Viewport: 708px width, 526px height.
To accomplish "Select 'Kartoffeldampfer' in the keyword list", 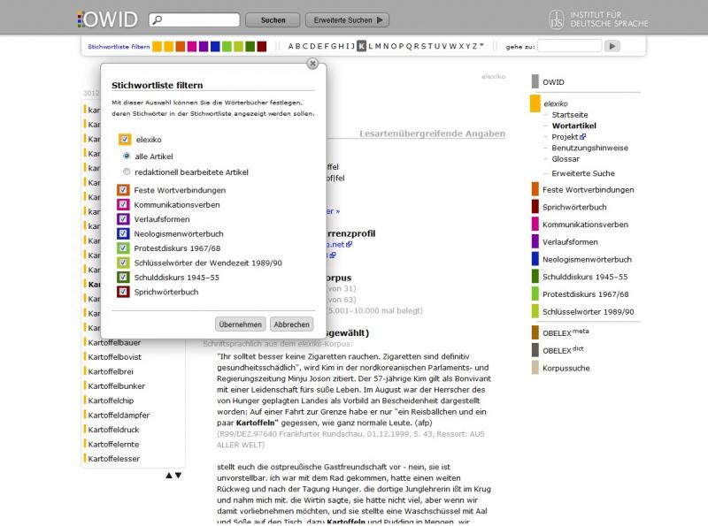I will [119, 415].
